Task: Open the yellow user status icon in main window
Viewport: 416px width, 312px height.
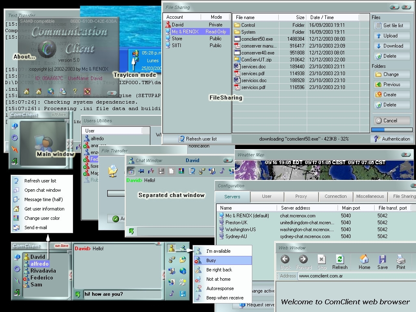Action: coord(172,248)
